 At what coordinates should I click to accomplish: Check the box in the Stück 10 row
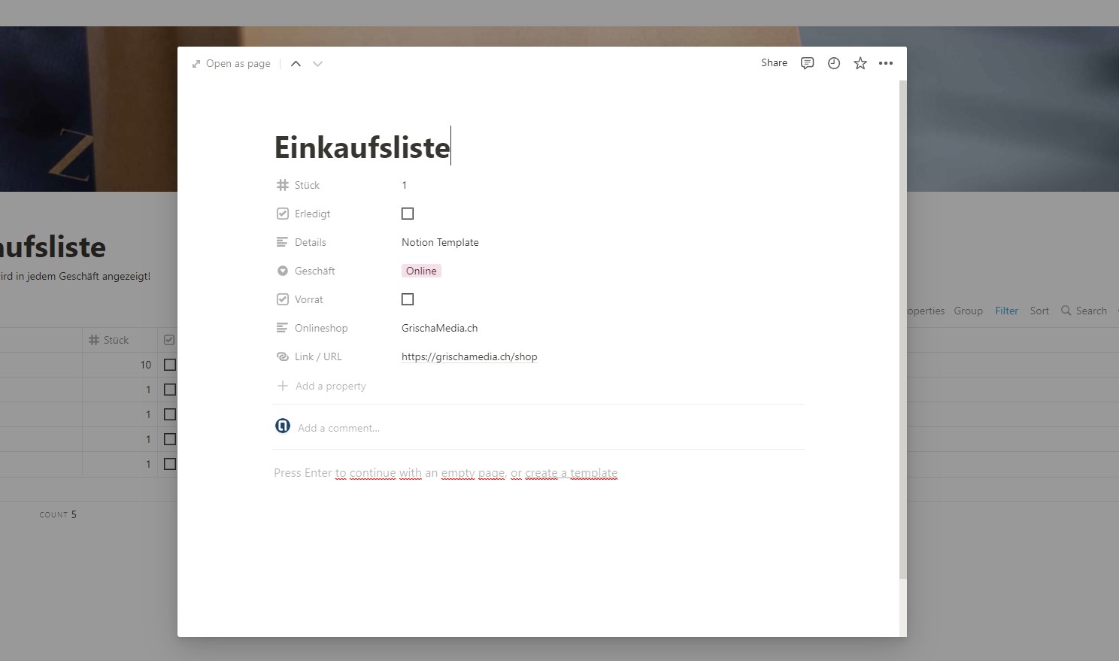click(170, 365)
